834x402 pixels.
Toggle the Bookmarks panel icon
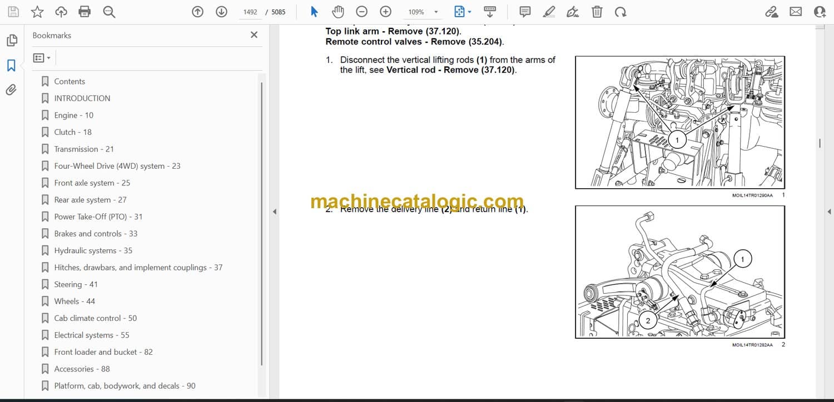pos(11,66)
